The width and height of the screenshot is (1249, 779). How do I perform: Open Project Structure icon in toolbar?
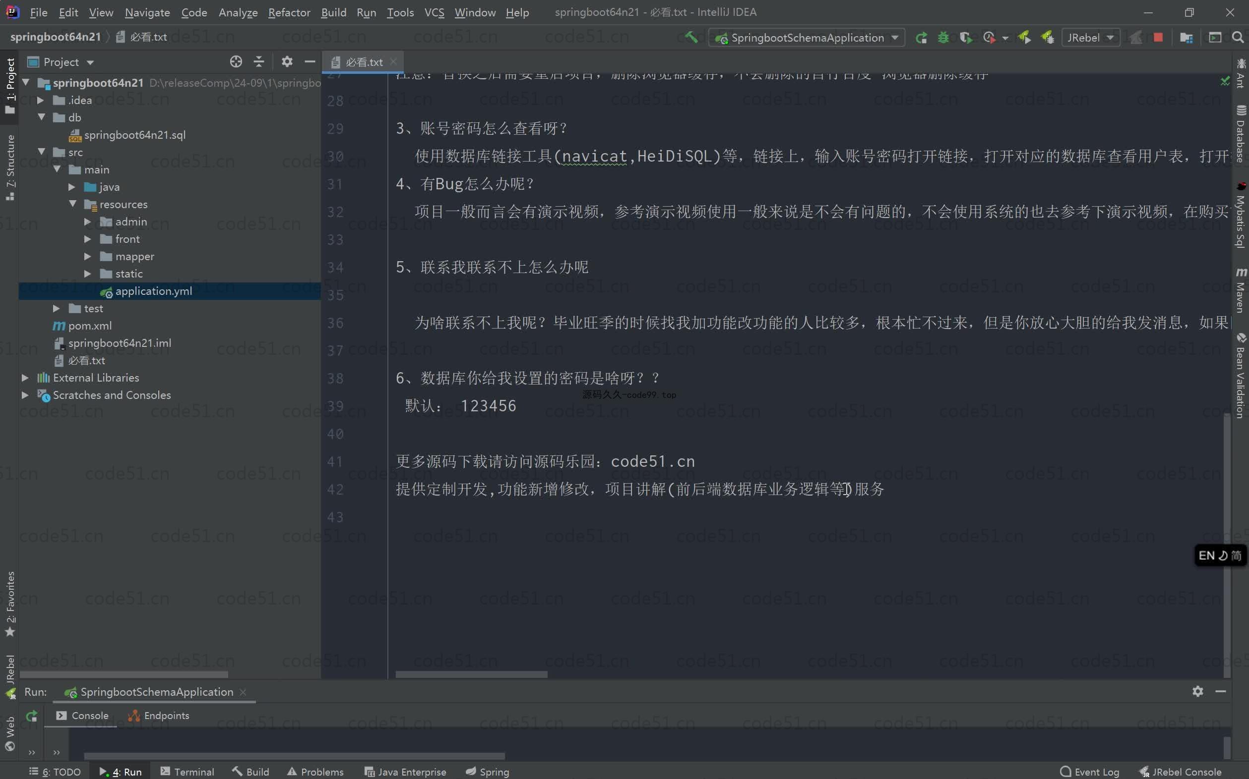pos(1186,38)
